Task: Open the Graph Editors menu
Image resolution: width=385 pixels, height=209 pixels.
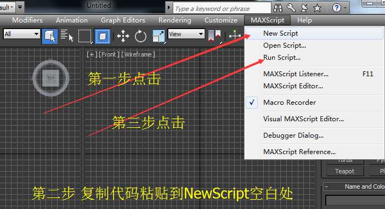Action: 123,20
